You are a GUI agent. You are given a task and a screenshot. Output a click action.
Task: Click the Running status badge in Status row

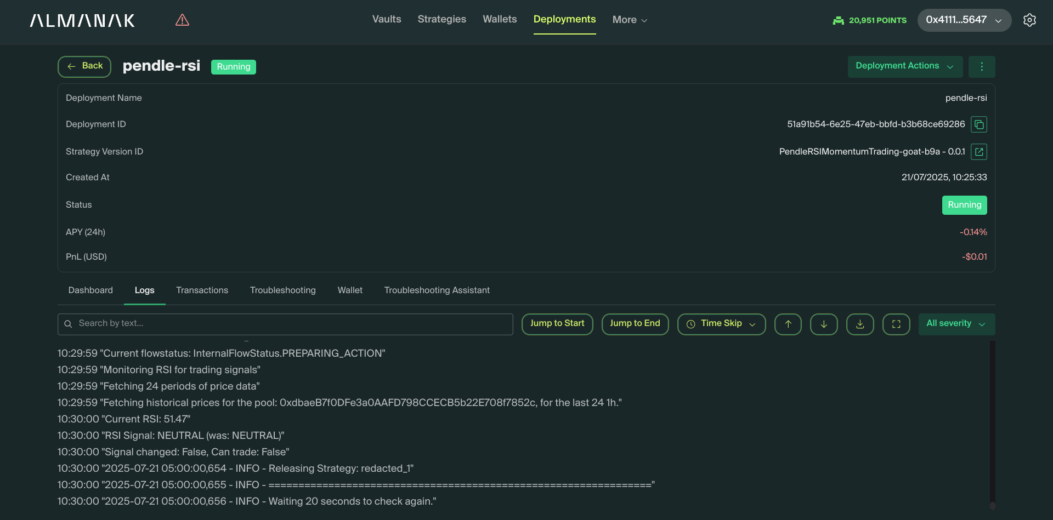pos(964,205)
